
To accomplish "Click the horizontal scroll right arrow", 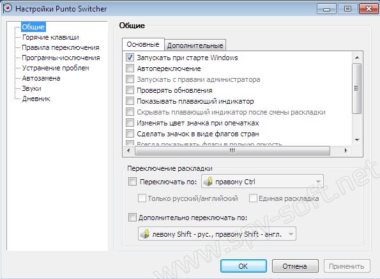I will point(346,150).
